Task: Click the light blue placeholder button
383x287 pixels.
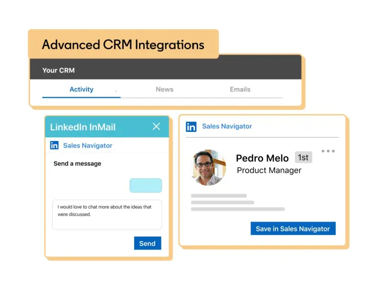Action: 146,186
